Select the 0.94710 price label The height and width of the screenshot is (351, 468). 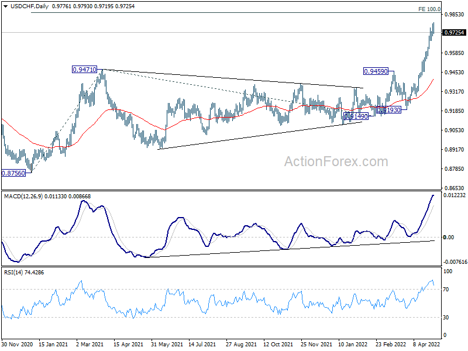(x=84, y=70)
